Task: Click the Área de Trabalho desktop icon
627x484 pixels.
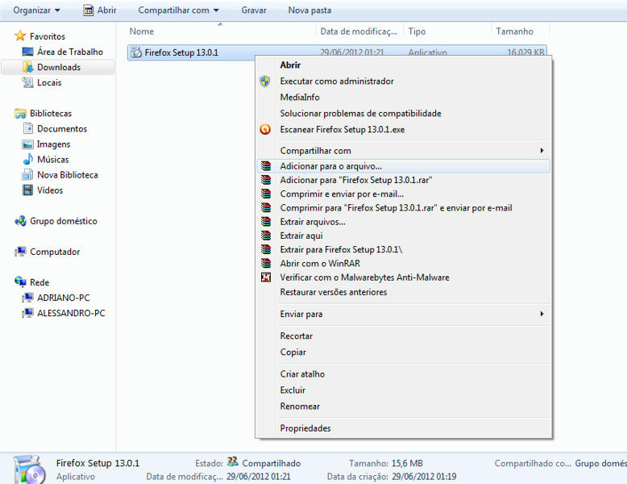Action: 27,52
